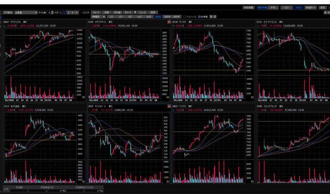Select the 300本 bar count option
The width and height of the screenshot is (330, 194).
167,16
